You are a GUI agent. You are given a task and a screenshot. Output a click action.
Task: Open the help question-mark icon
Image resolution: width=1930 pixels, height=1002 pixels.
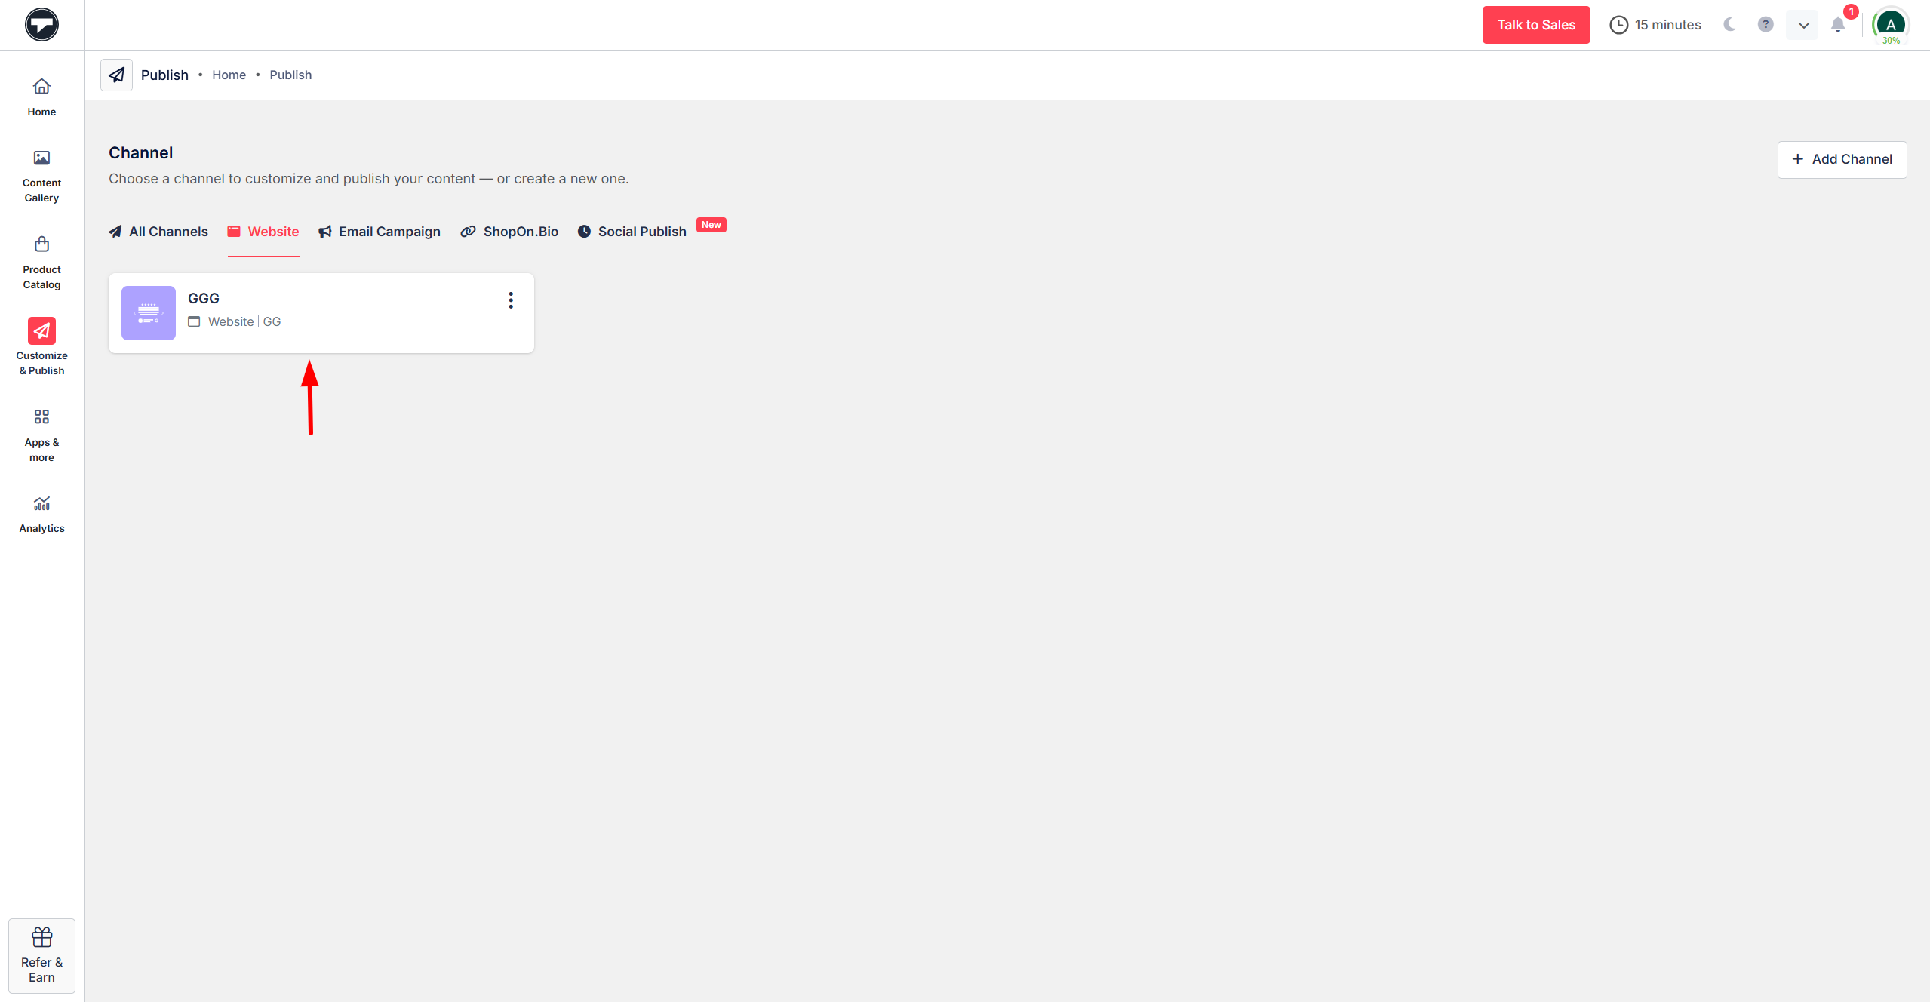coord(1766,24)
